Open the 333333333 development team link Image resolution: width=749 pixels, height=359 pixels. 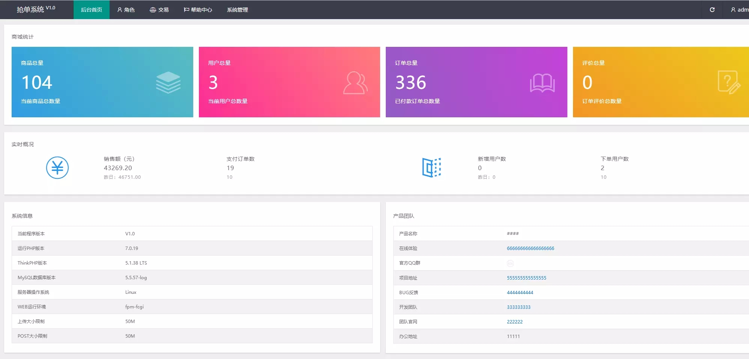click(519, 307)
